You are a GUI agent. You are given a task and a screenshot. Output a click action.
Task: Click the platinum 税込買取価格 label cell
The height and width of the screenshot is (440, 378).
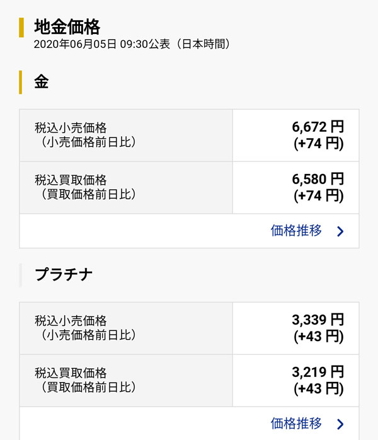click(x=126, y=380)
